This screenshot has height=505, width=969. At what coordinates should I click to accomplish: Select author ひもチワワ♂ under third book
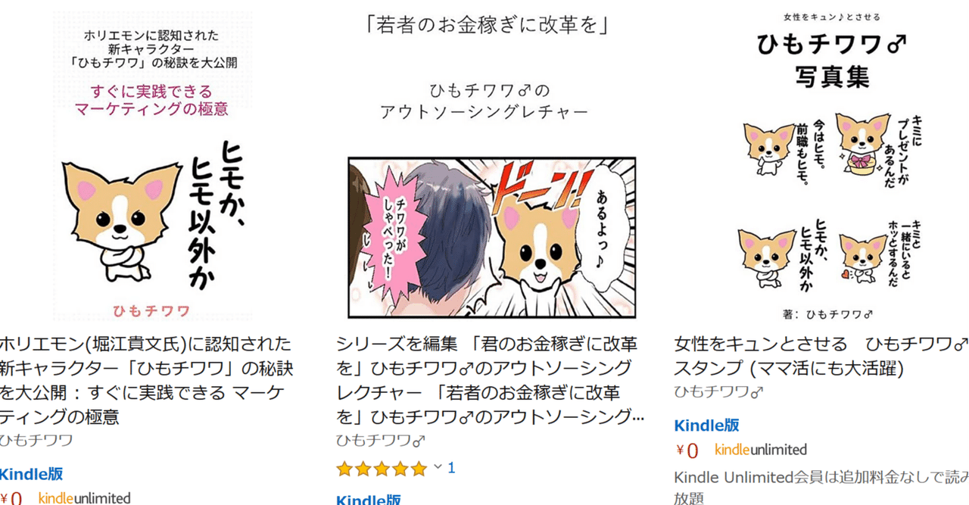(718, 391)
